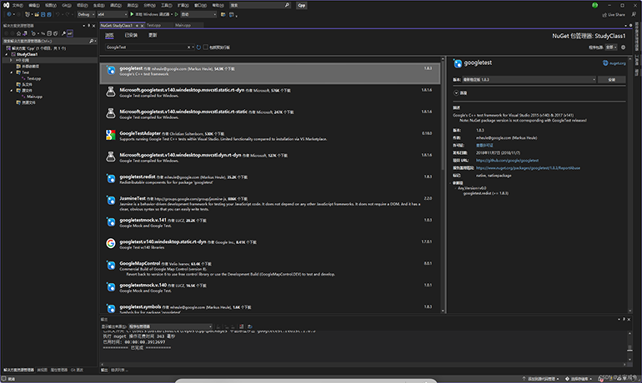Click the Clear All icon in Output toolbar
Viewport: 642px width, 383px height.
pyautogui.click(x=242, y=326)
